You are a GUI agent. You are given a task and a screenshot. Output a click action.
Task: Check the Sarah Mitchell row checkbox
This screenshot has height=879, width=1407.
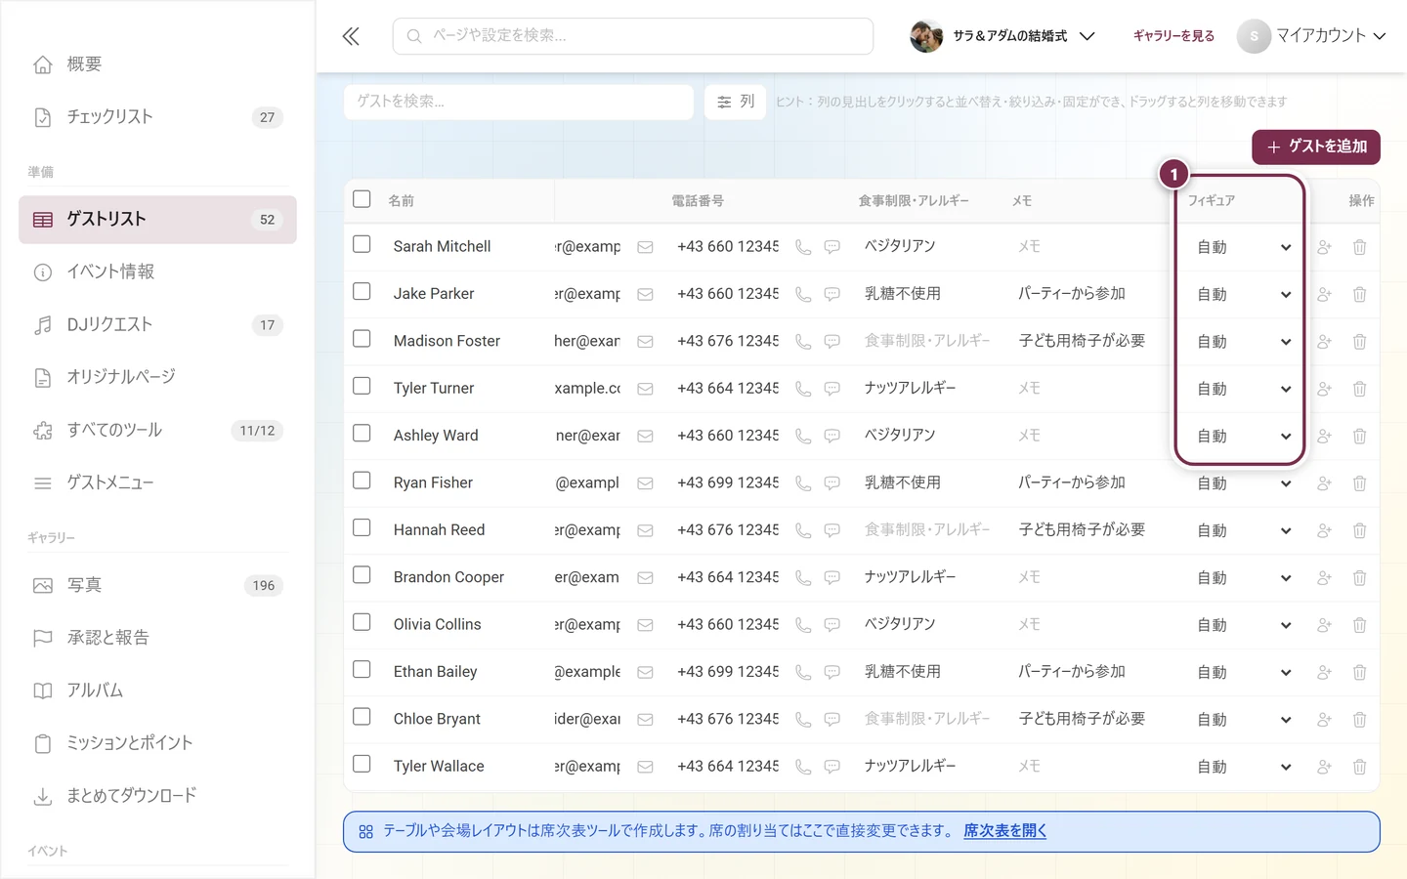pos(362,244)
